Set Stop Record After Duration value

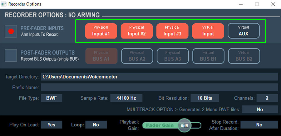point(259,125)
